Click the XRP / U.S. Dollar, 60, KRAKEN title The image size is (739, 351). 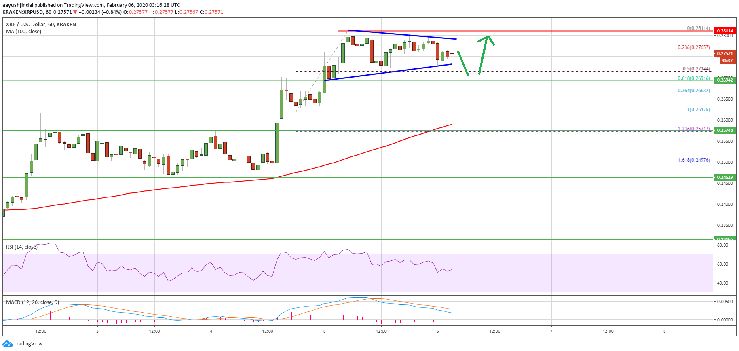[x=41, y=25]
